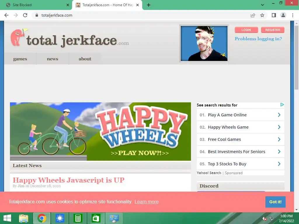Click the padlock site info icon
This screenshot has width=299, height=224.
point(37,15)
